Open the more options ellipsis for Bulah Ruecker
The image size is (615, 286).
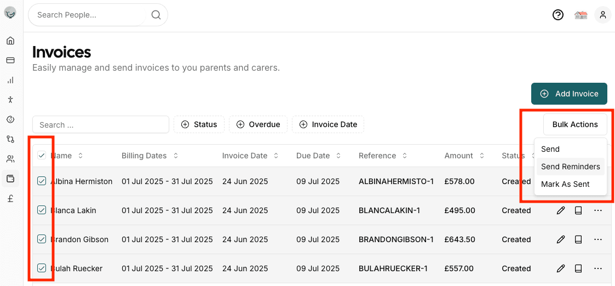[x=598, y=268]
